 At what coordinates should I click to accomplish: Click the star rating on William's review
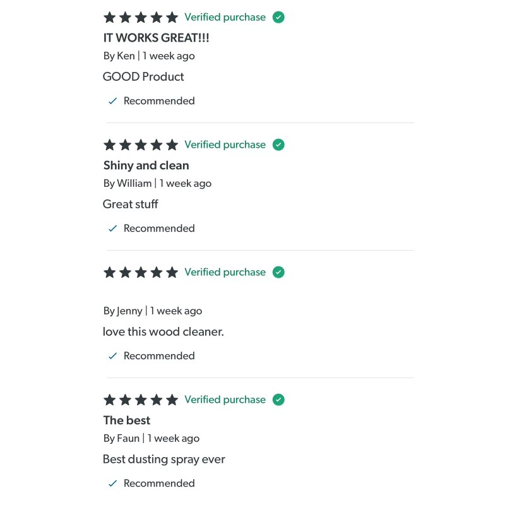tap(141, 145)
